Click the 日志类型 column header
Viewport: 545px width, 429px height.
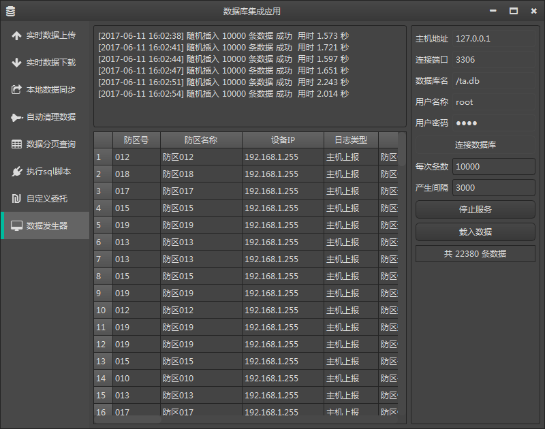point(351,140)
